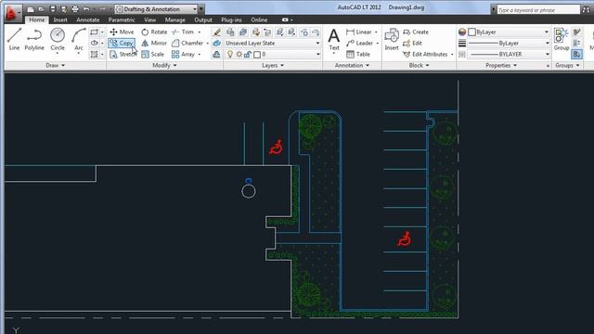Open the ByLayer lineweight dropdown
594x334 pixels.
tap(508, 44)
